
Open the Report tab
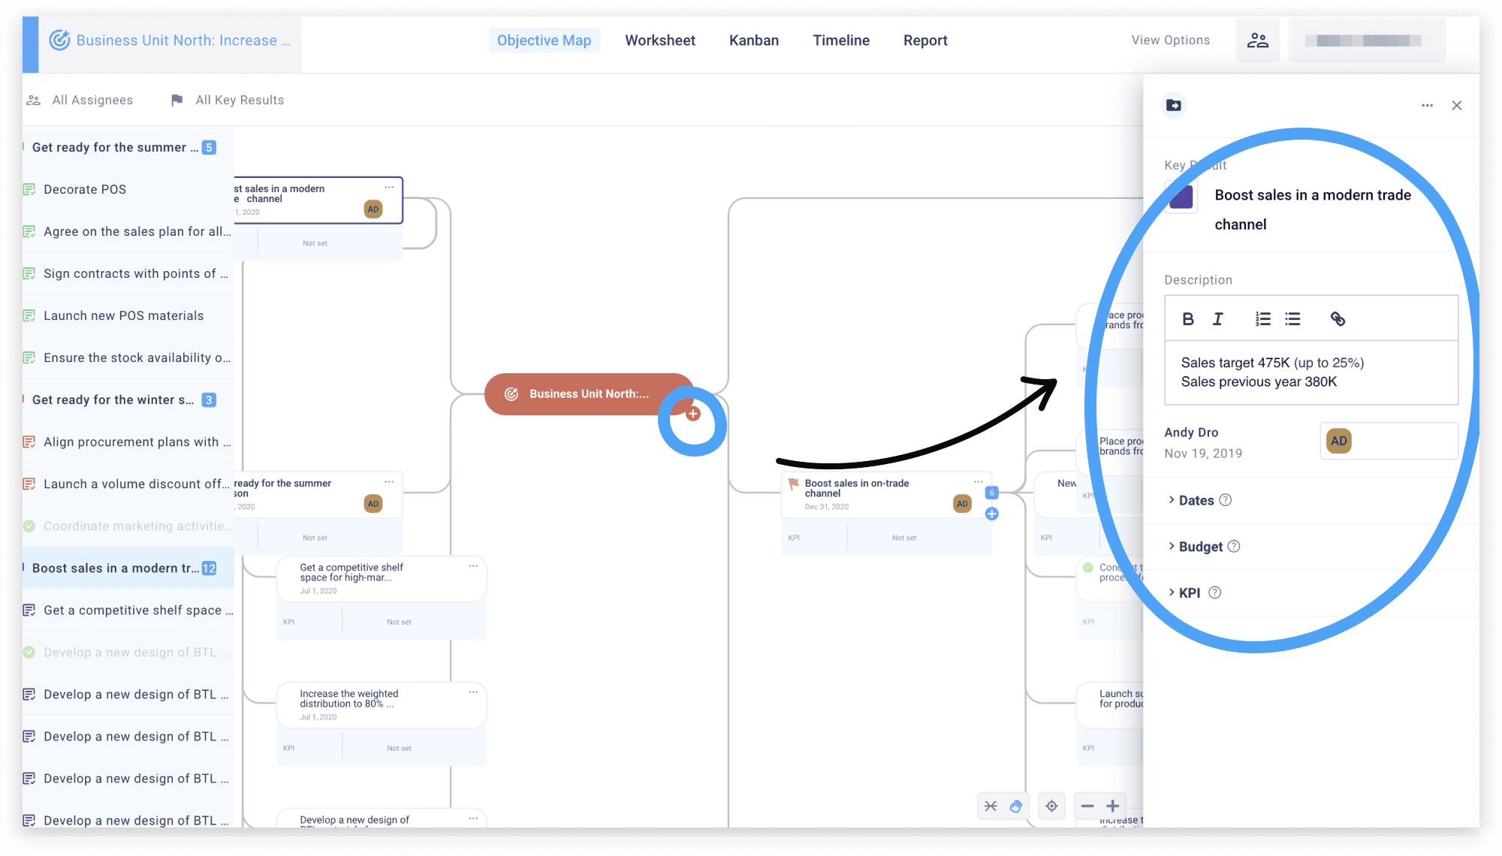click(925, 41)
